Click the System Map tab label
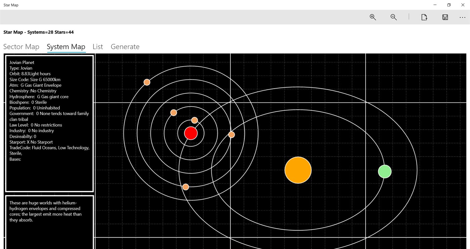Image resolution: width=470 pixels, height=249 pixels. 66,47
